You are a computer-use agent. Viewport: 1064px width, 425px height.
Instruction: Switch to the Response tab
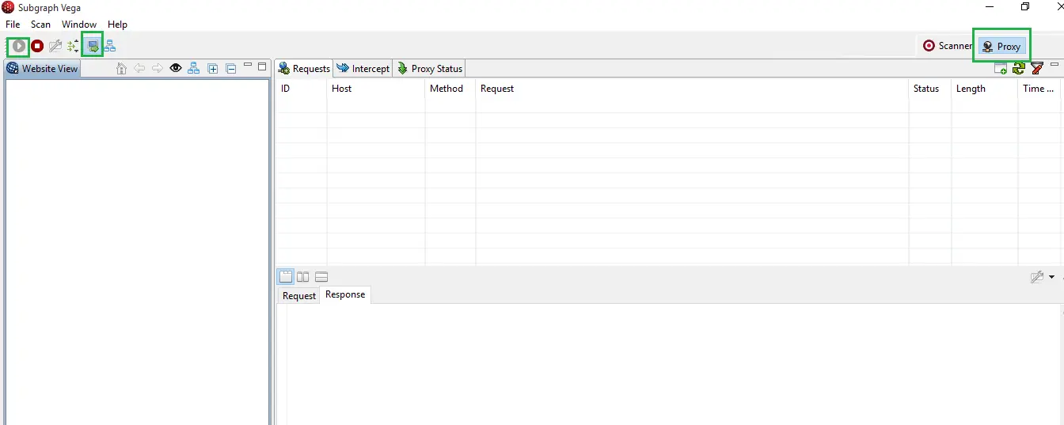pyautogui.click(x=345, y=294)
